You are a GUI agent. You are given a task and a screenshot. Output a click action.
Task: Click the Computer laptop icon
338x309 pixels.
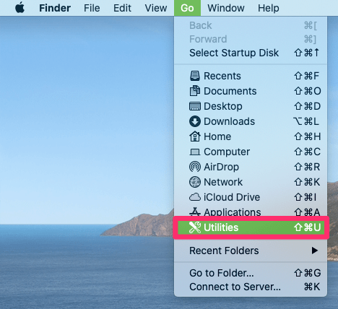[x=195, y=152]
